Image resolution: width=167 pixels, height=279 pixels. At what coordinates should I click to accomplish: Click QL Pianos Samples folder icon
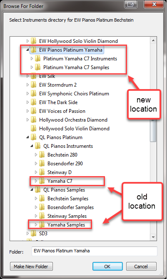pyautogui.click(x=37, y=189)
